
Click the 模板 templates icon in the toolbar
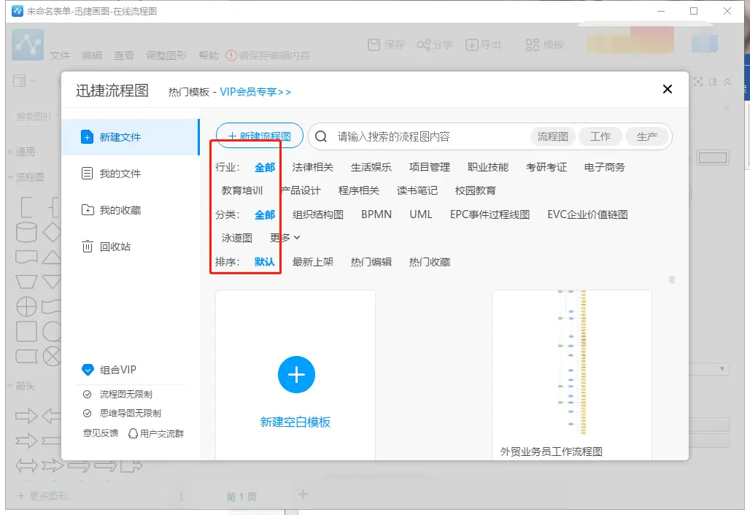(x=533, y=44)
